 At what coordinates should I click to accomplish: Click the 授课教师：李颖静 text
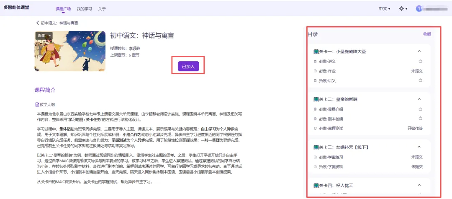(125, 48)
